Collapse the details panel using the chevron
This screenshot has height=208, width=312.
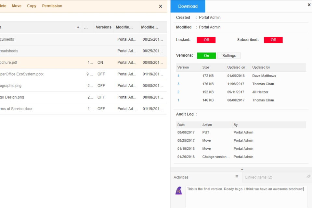coord(242,169)
